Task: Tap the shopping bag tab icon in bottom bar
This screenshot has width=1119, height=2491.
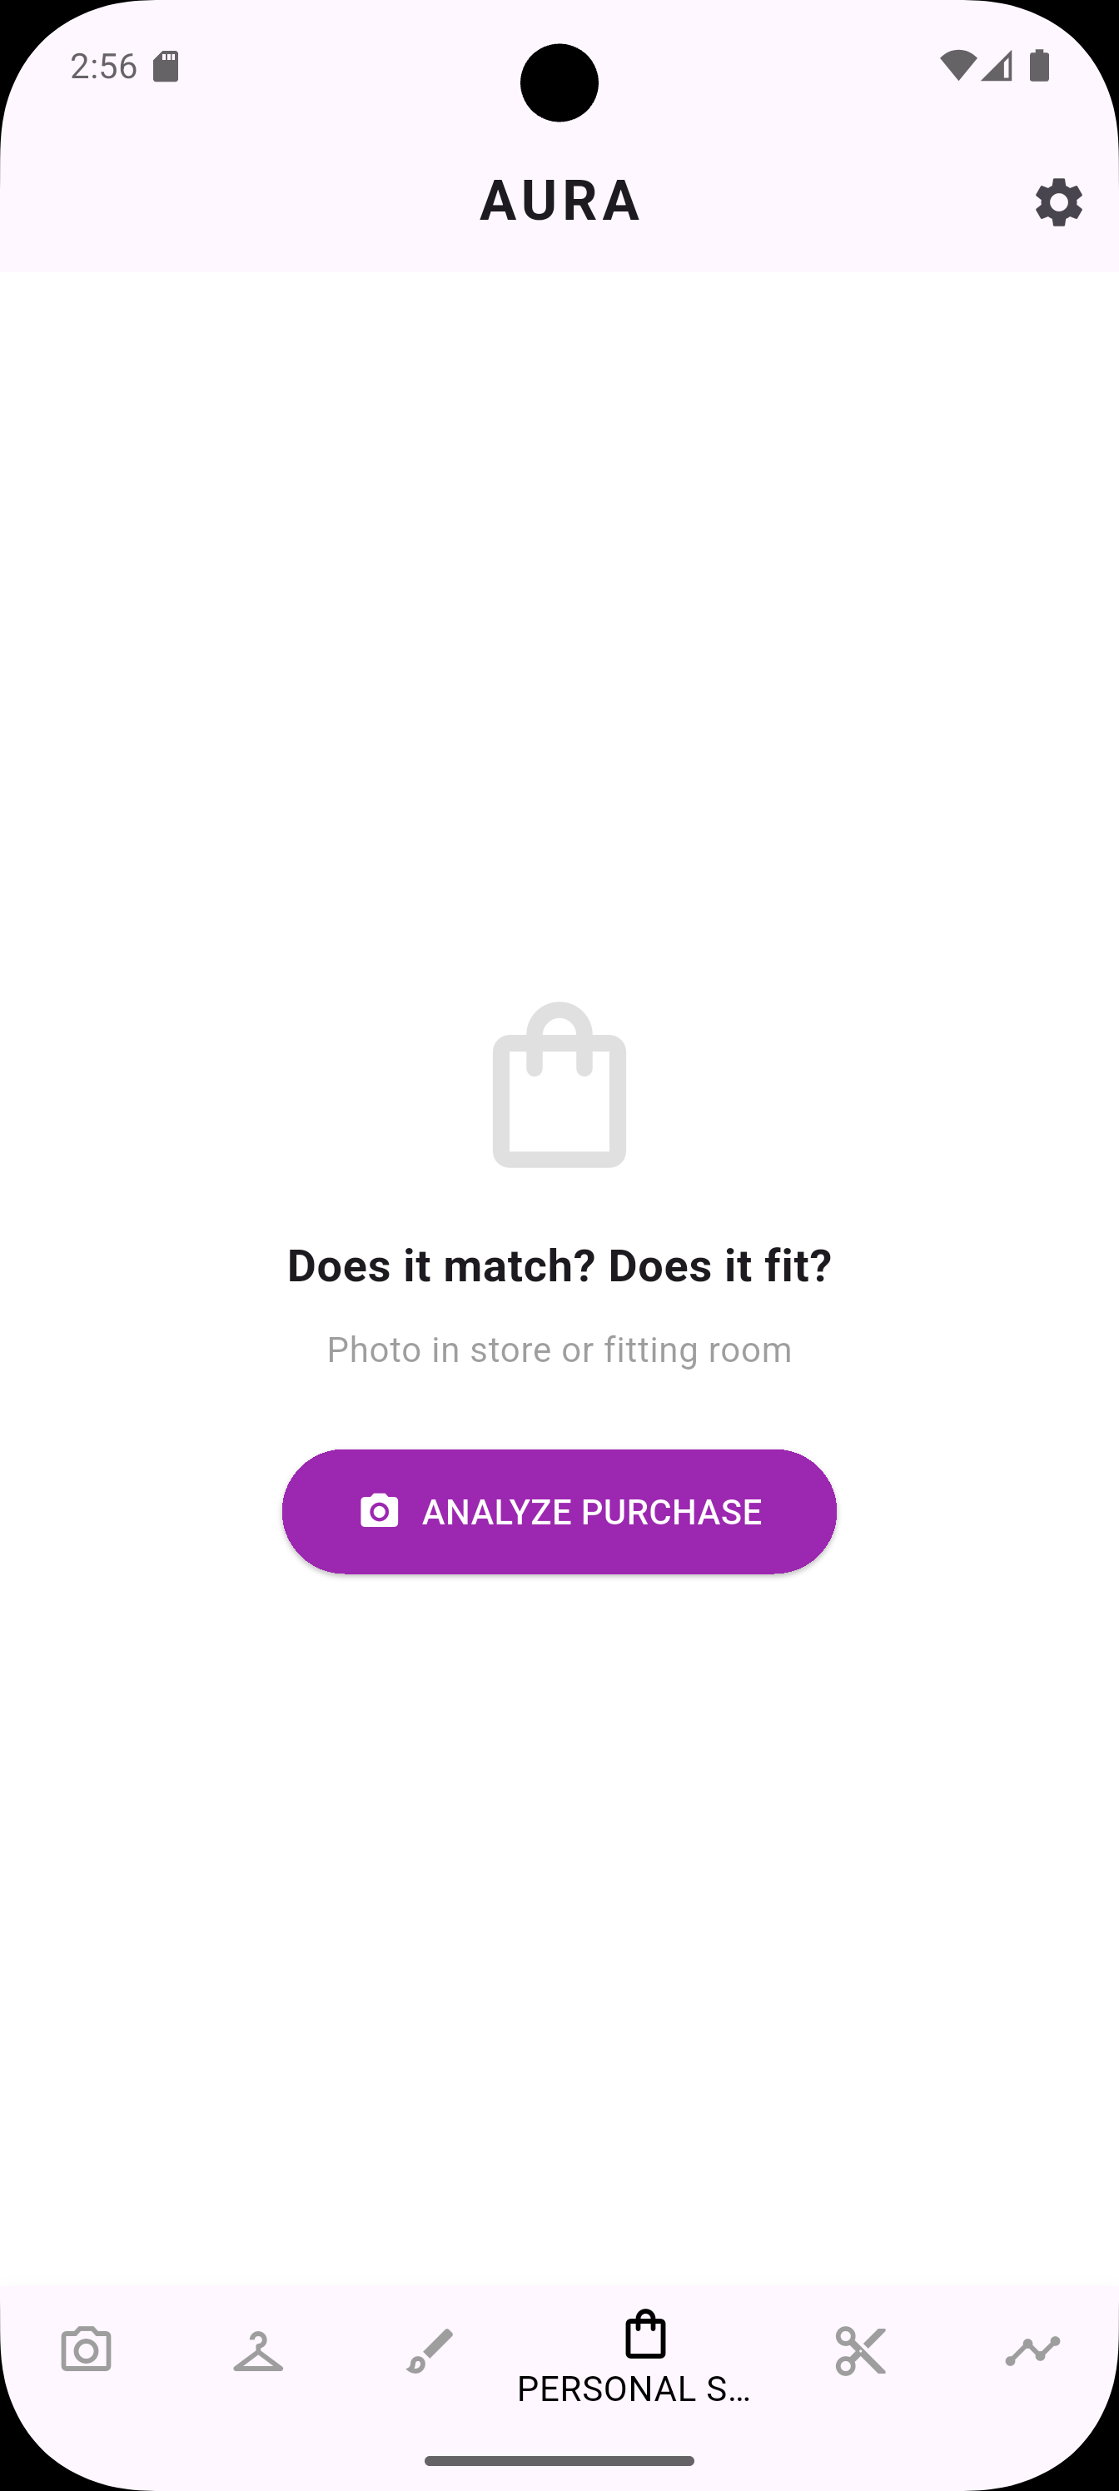Action: tap(645, 2334)
